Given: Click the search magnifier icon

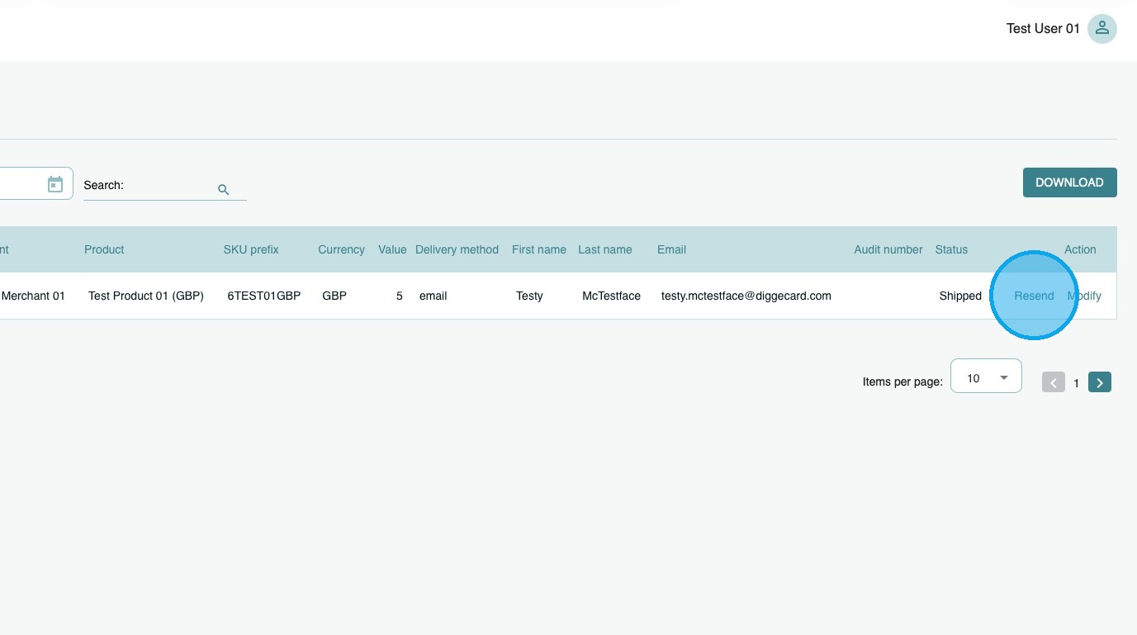Looking at the screenshot, I should coord(223,189).
